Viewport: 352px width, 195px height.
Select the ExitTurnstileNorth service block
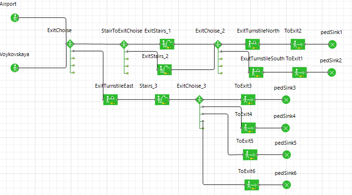tap(253, 44)
